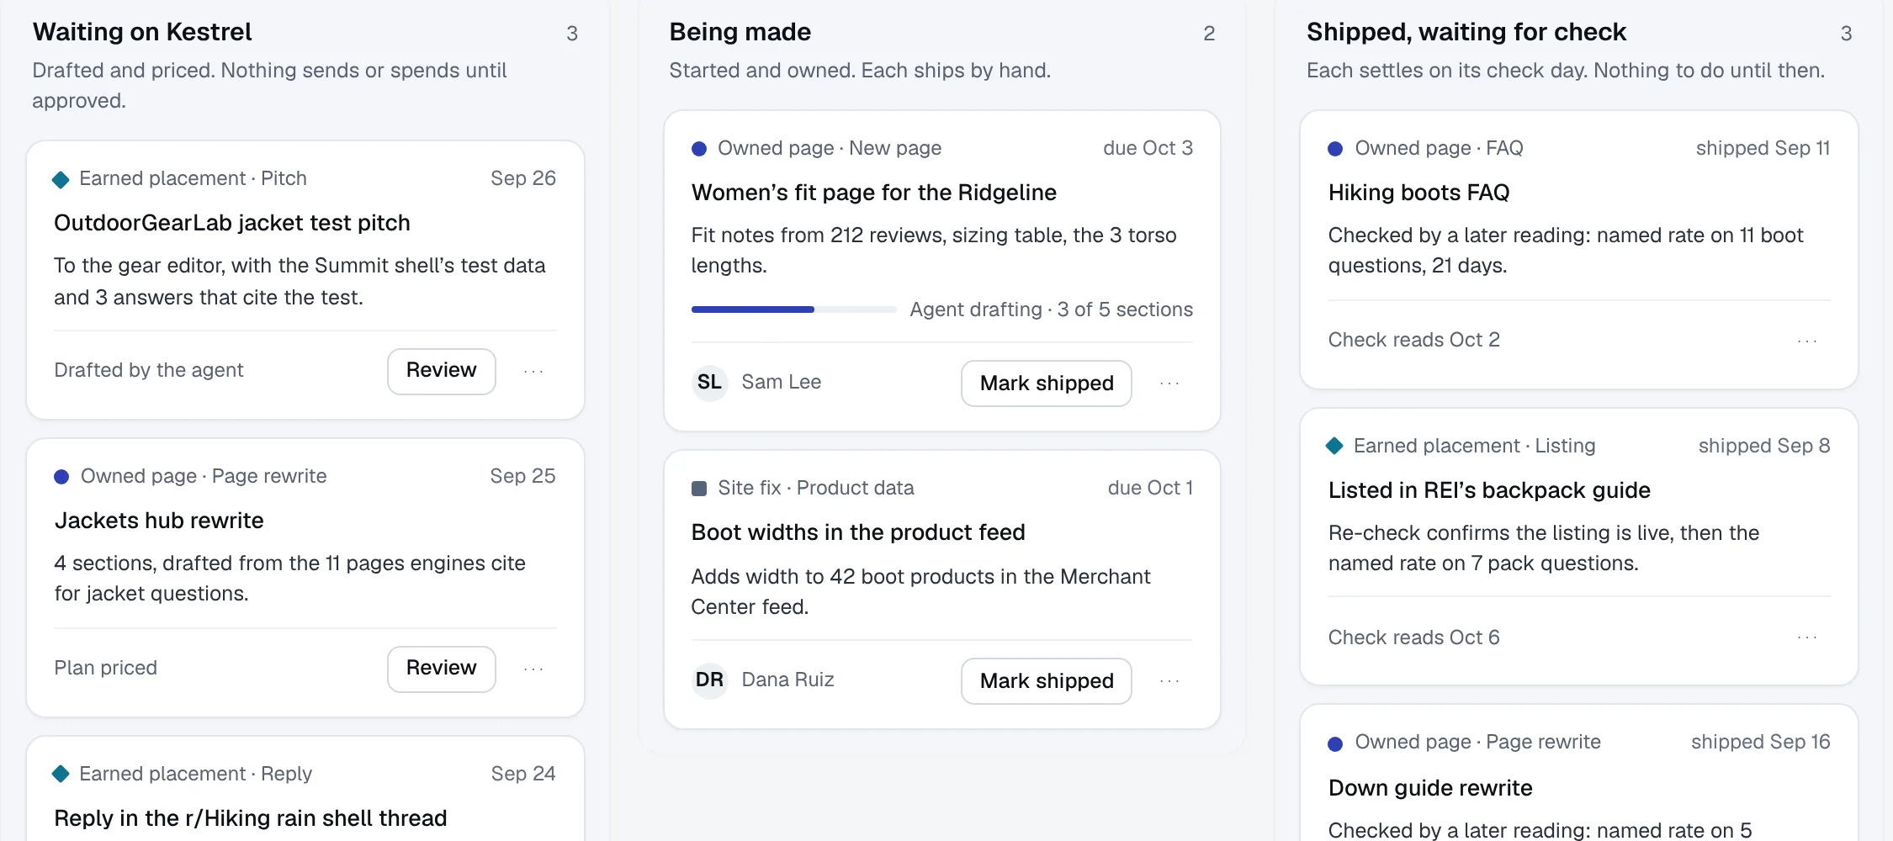The width and height of the screenshot is (1893, 841).
Task: Open the Reply in the r/Hiking rain shell thread title
Action: pos(251,818)
